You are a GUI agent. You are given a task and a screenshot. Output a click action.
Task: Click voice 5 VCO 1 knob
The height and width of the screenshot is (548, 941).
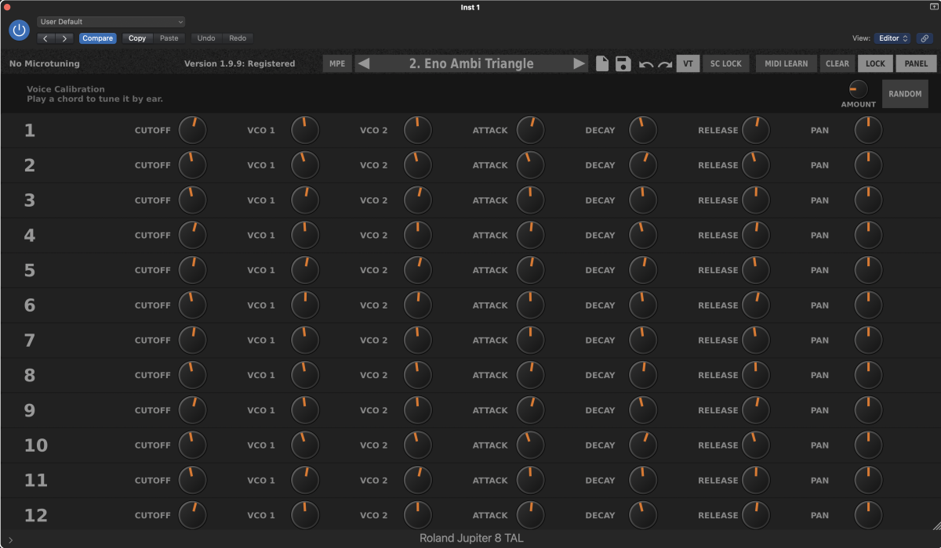coord(305,270)
